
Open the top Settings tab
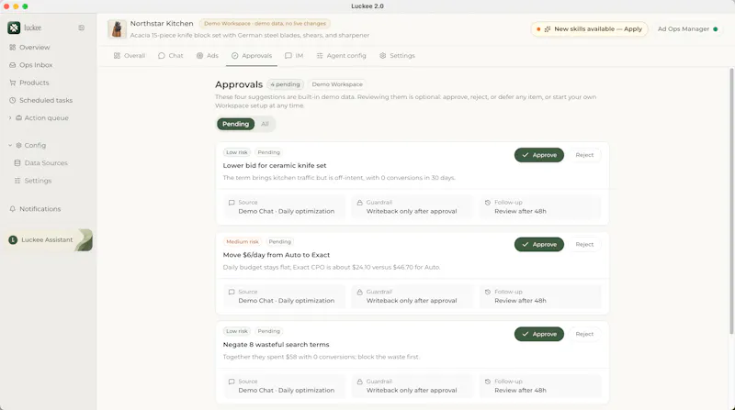[397, 56]
